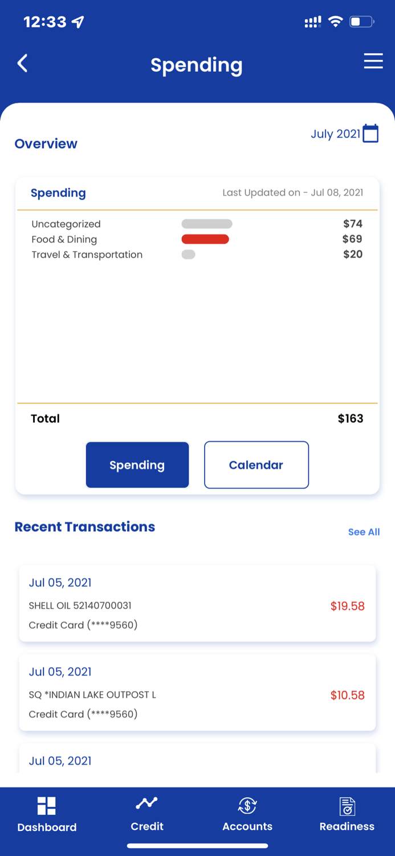395x856 pixels.
Task: Tap the Wi-Fi status icon
Action: click(336, 22)
